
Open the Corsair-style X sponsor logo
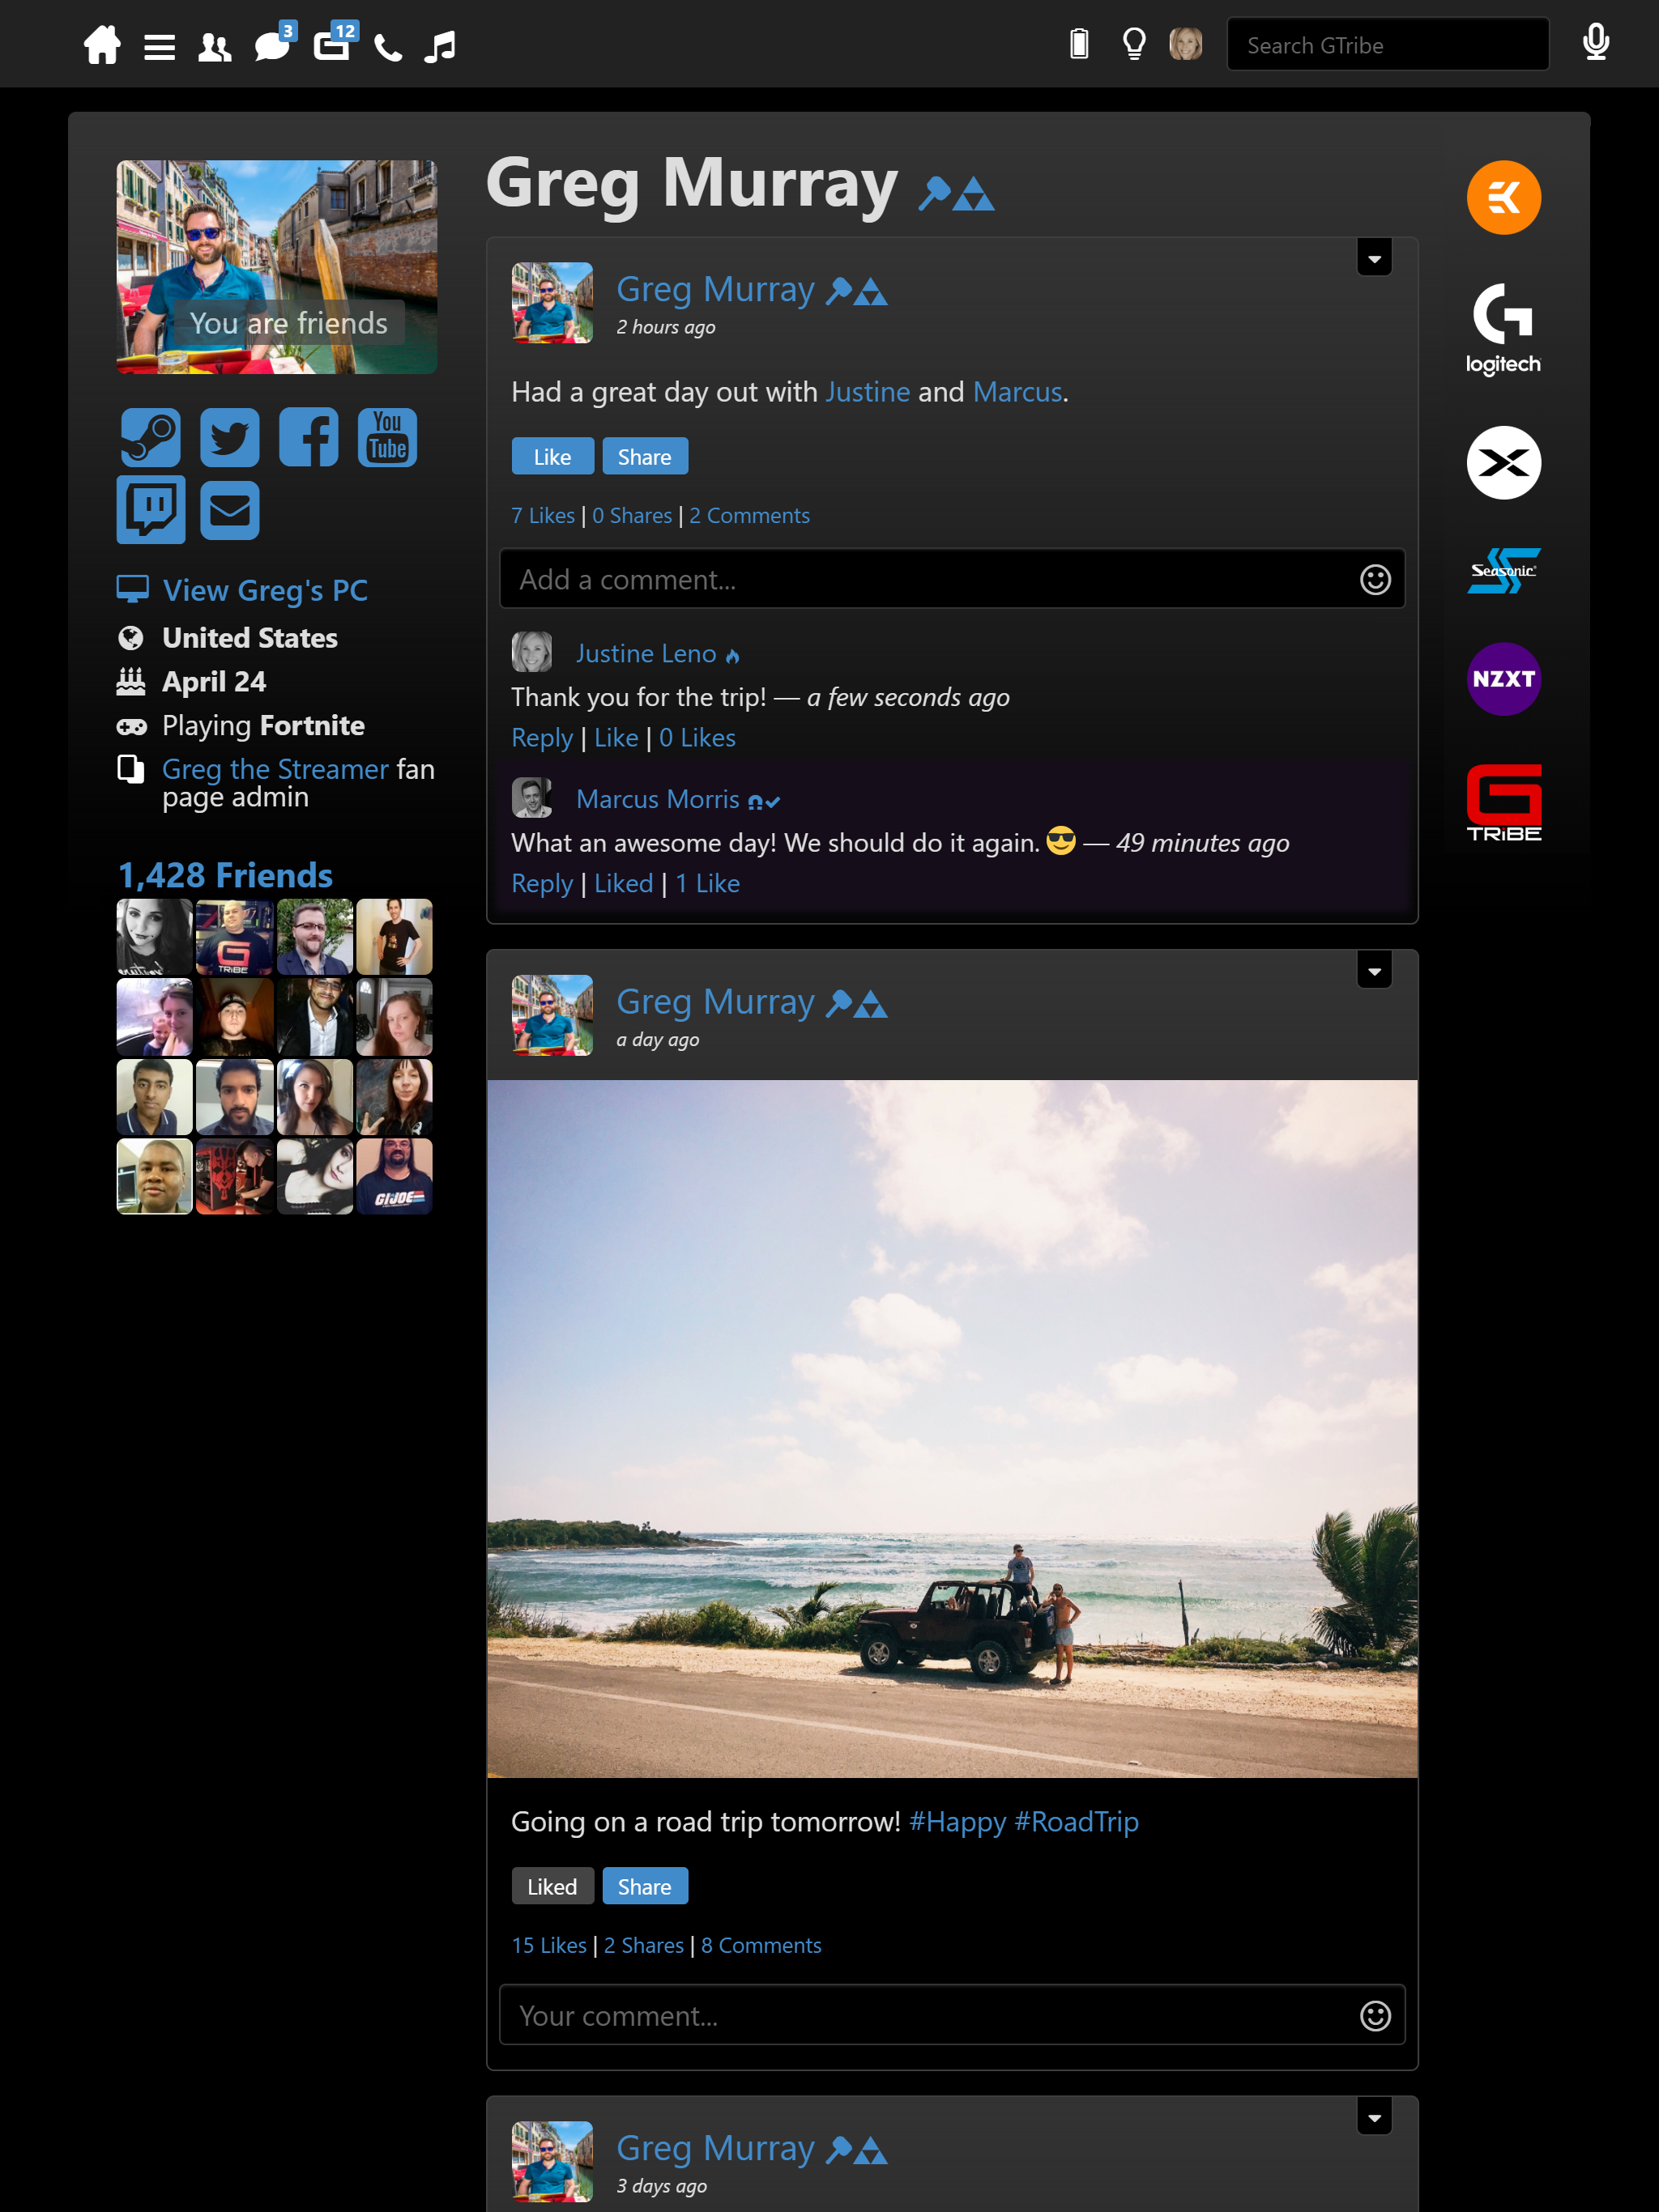click(1503, 463)
